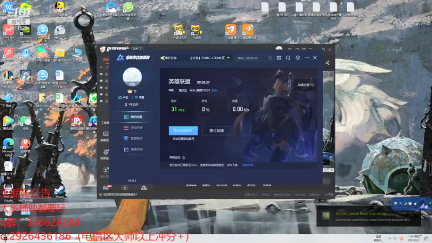Open 新建 DOCX 文档 file icon

pos(59,79)
